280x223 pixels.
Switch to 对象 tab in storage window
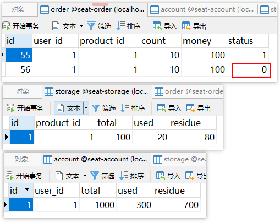[23, 91]
